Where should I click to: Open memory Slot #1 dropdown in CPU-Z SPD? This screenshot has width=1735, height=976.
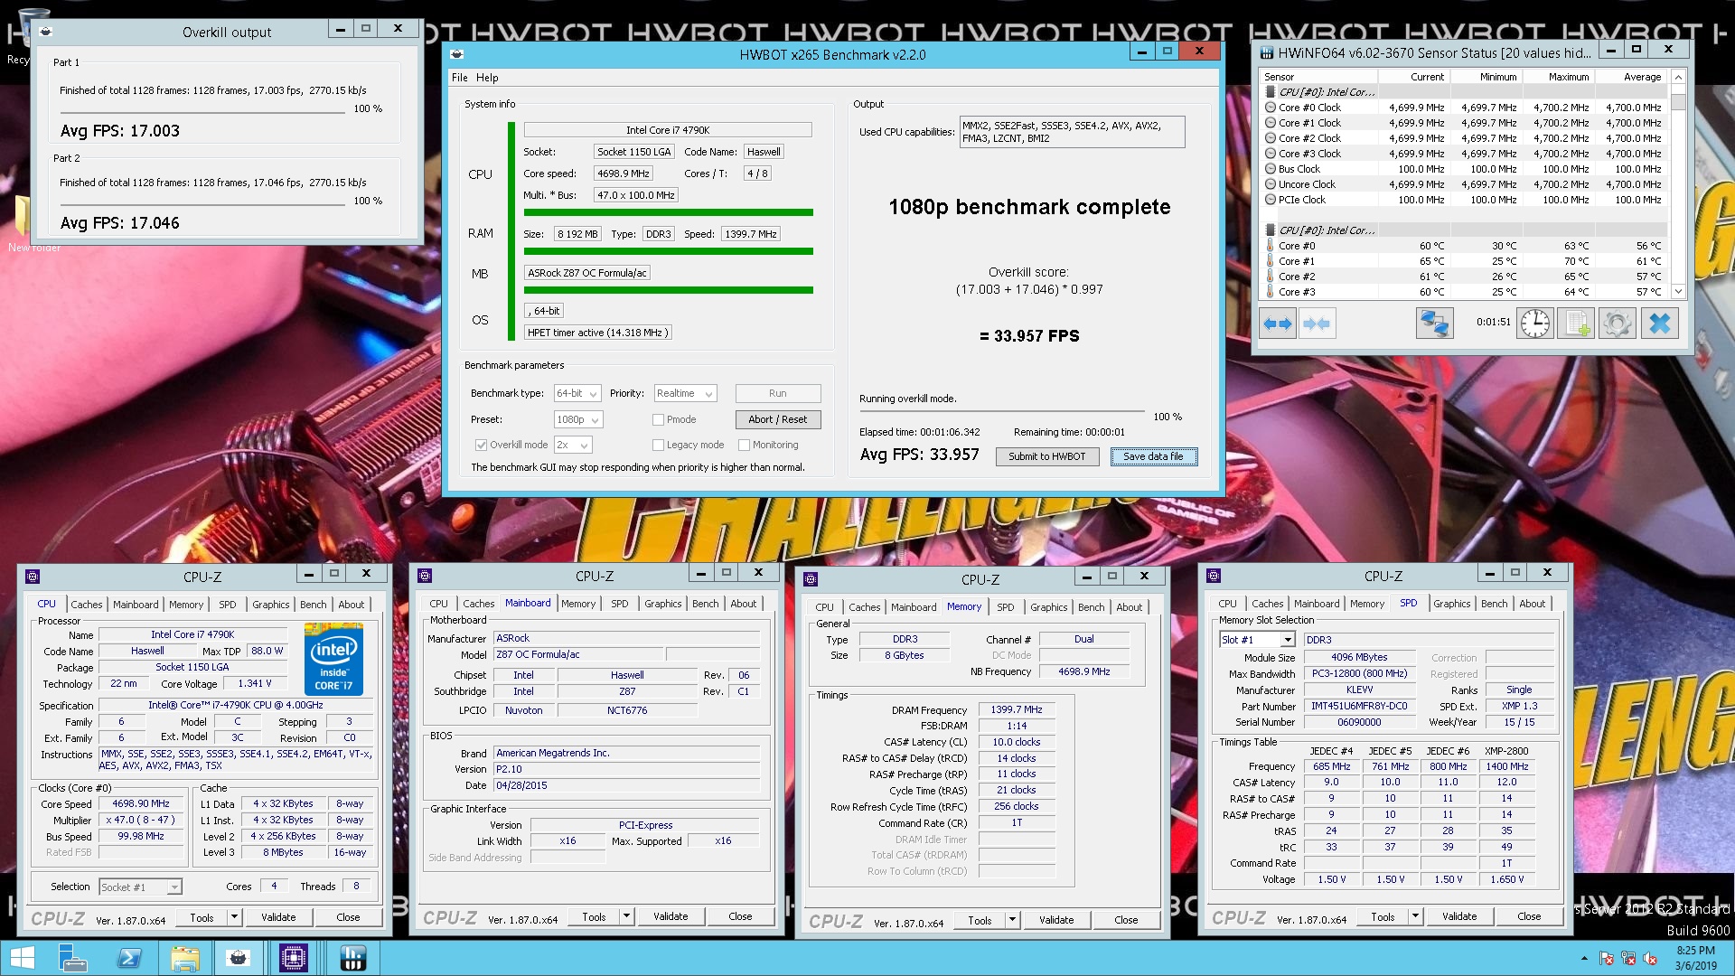tap(1257, 640)
